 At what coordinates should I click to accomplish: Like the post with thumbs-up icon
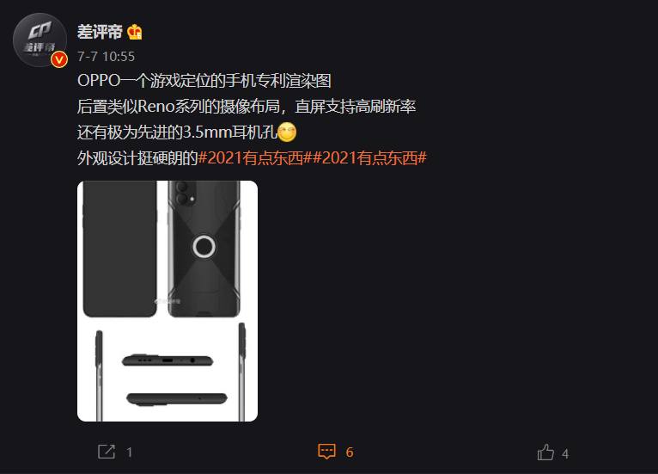545,452
